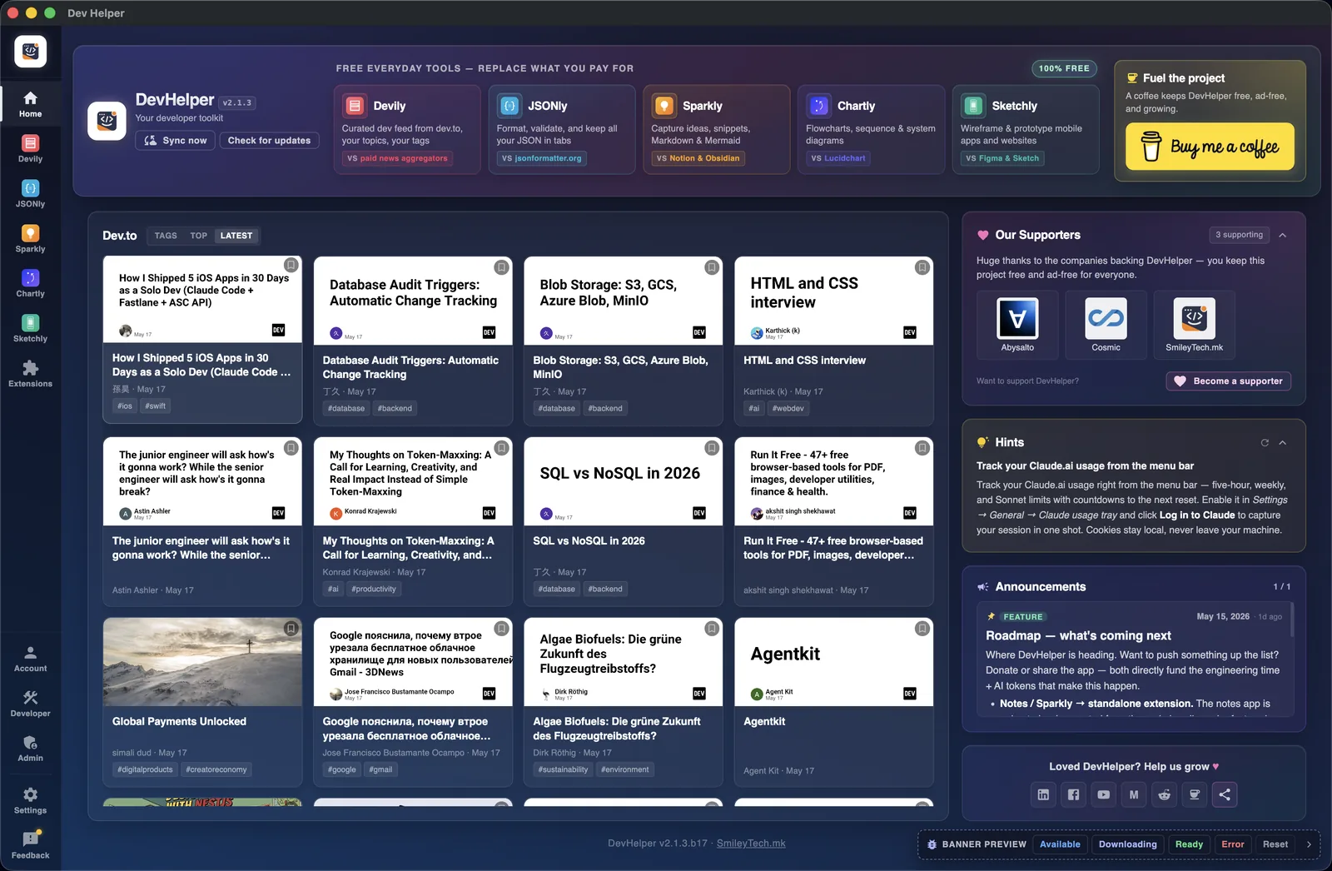Switch Dev.to feed to TAGS
Viewport: 1332px width, 871px height.
pyautogui.click(x=166, y=236)
